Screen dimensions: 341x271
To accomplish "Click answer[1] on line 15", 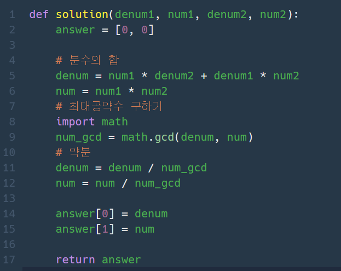I will (x=85, y=229).
